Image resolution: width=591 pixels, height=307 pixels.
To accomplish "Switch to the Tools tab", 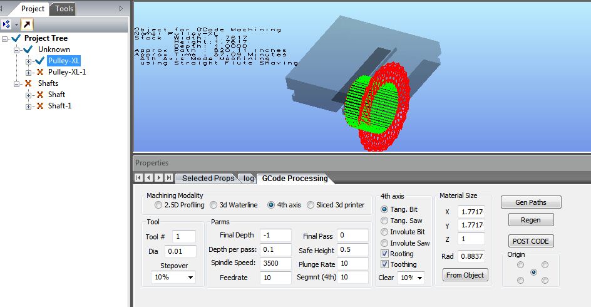I will (x=64, y=8).
